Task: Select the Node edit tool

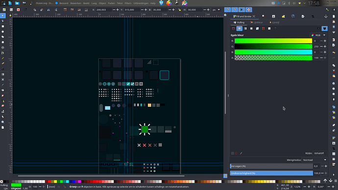Action: pyautogui.click(x=2, y=21)
